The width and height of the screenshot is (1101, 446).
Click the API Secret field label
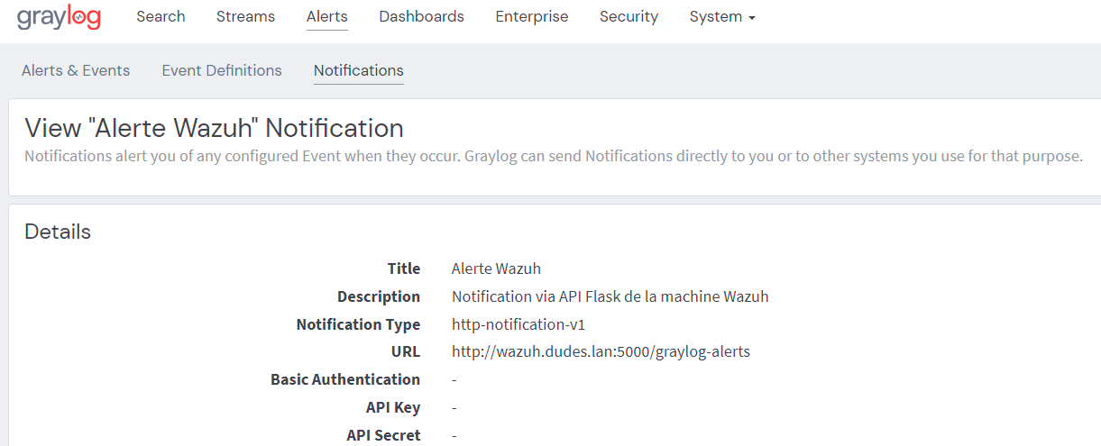383,435
